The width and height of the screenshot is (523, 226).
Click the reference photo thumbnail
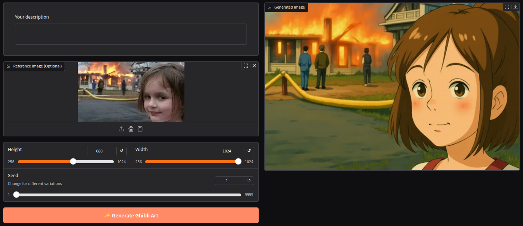pos(131,92)
